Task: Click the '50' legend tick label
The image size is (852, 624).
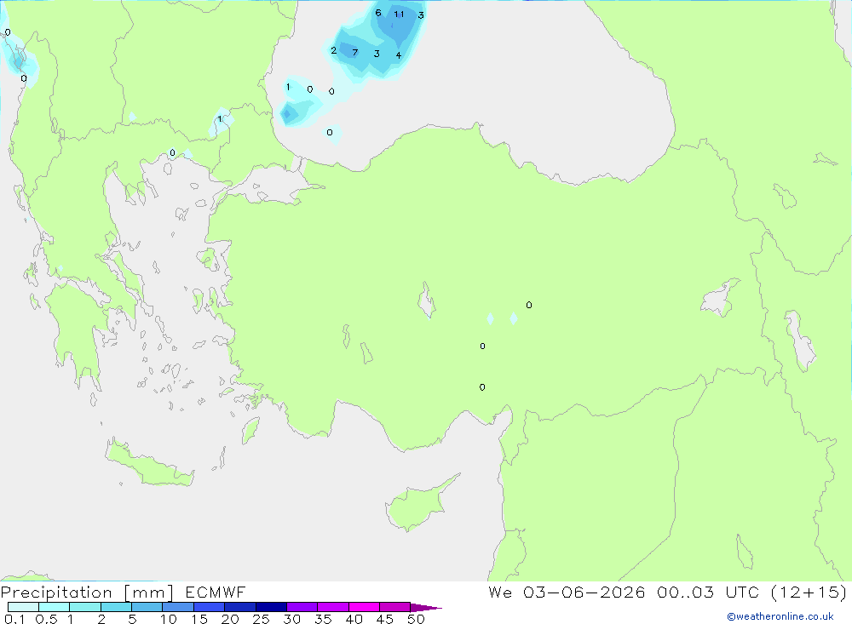Action: pyautogui.click(x=416, y=619)
